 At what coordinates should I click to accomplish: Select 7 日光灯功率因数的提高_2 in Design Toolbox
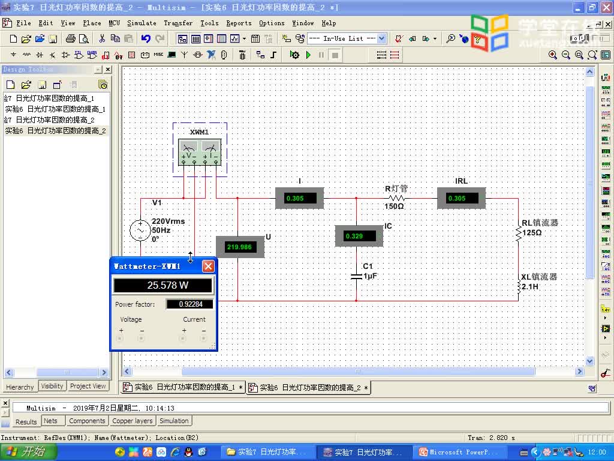click(x=49, y=119)
